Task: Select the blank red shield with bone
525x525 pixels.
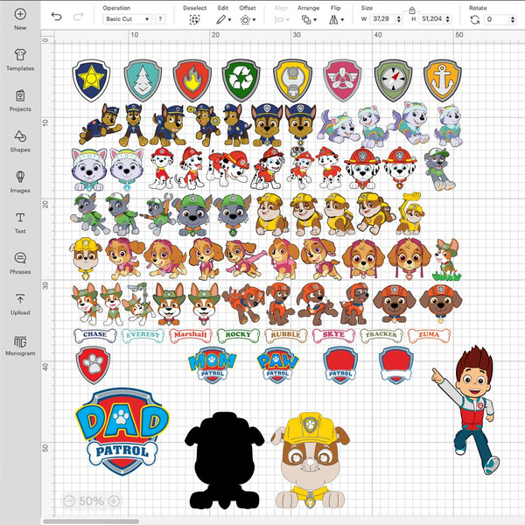Action: [396, 365]
